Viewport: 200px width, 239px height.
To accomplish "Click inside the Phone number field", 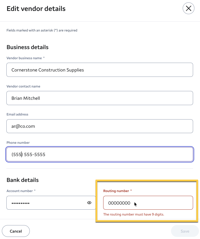I will tap(100, 154).
